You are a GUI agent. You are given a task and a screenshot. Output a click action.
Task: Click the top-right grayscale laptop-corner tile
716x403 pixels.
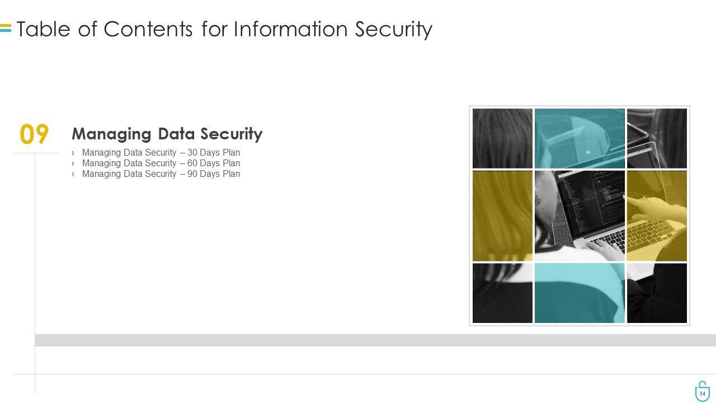(657, 138)
